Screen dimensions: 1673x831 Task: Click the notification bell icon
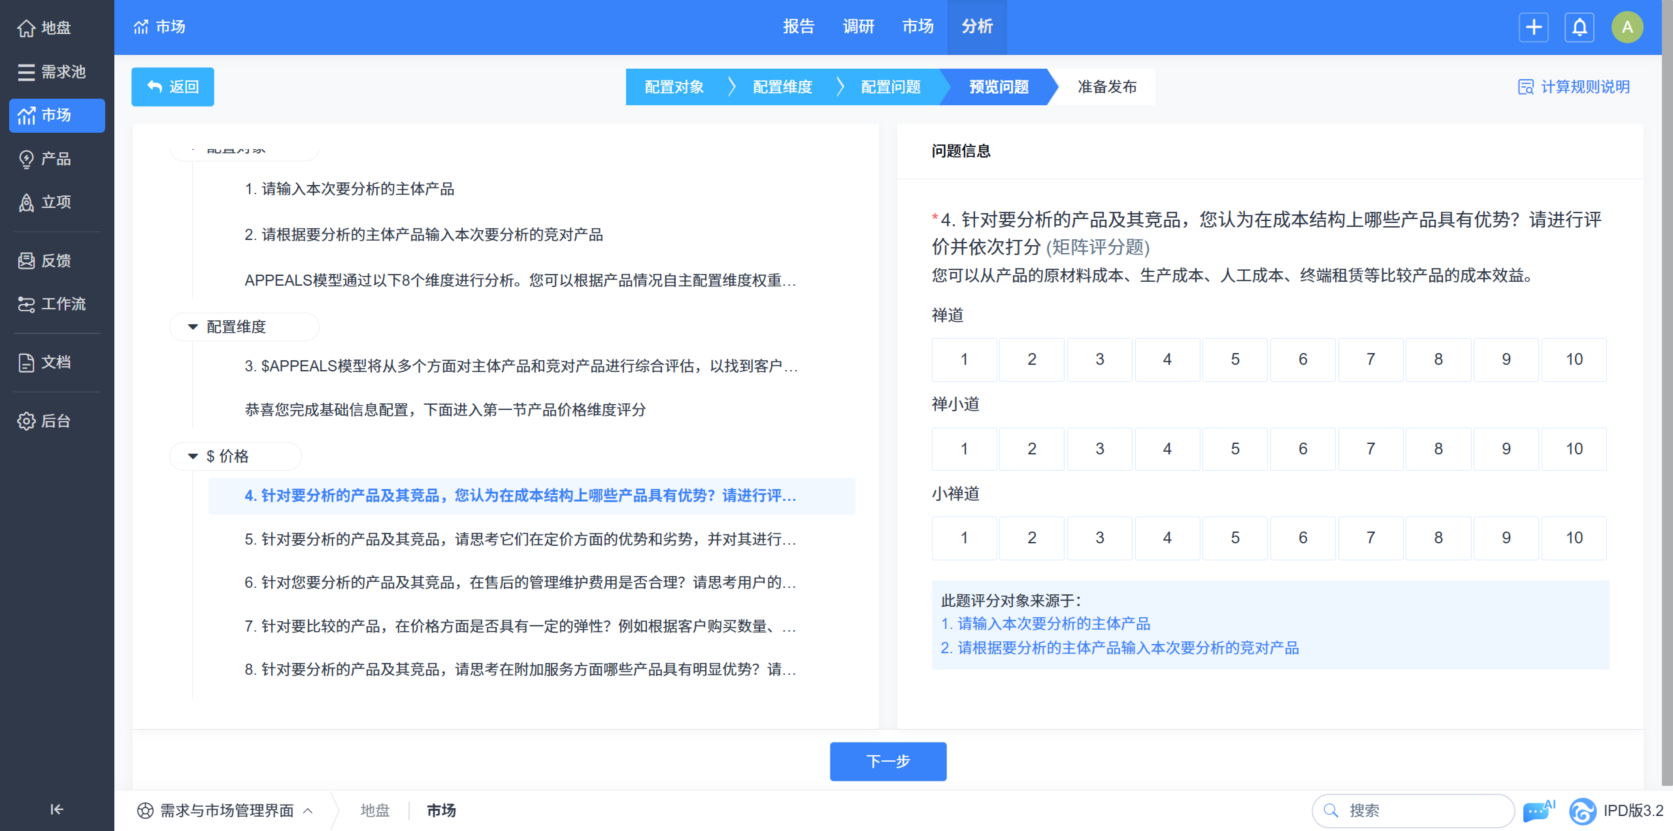tap(1579, 27)
